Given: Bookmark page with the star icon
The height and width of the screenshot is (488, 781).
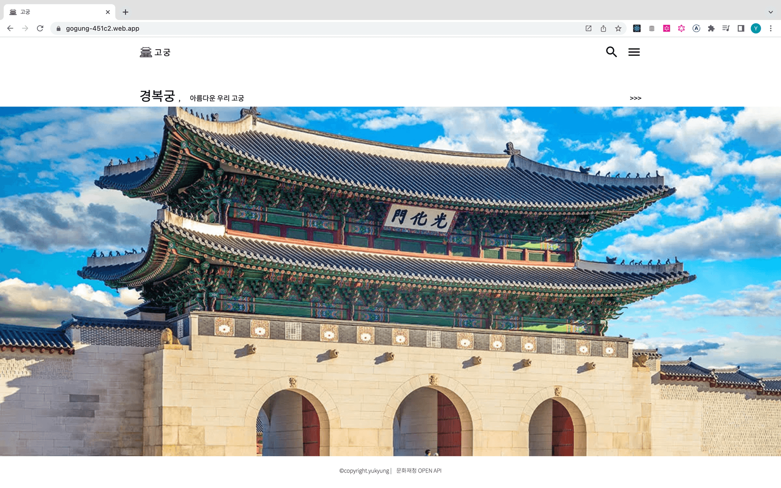Looking at the screenshot, I should point(618,28).
